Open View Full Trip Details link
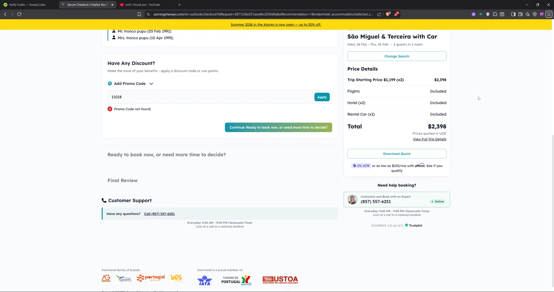The width and height of the screenshot is (554, 292). (x=430, y=139)
